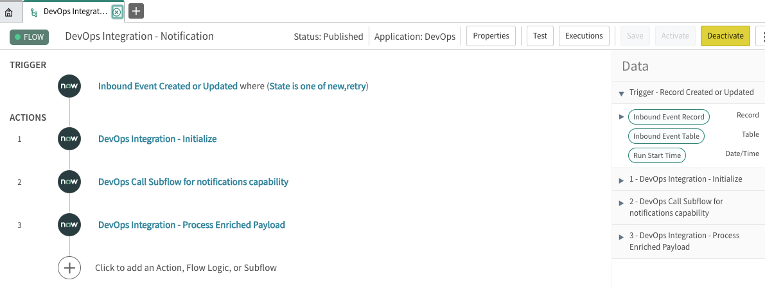765x287 pixels.
Task: Select the now icon for action 3
Action: 70,225
